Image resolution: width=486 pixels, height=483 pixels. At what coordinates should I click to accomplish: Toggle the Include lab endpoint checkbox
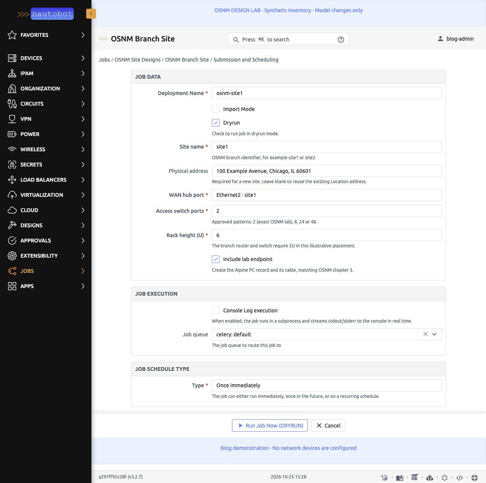pyautogui.click(x=216, y=259)
